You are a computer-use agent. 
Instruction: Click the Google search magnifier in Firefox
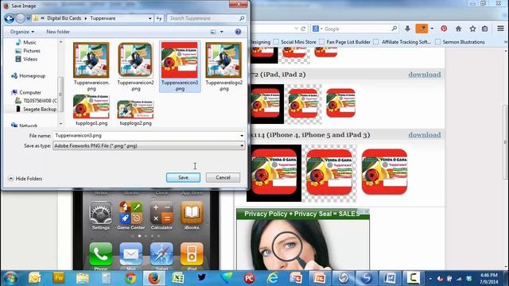(394, 29)
